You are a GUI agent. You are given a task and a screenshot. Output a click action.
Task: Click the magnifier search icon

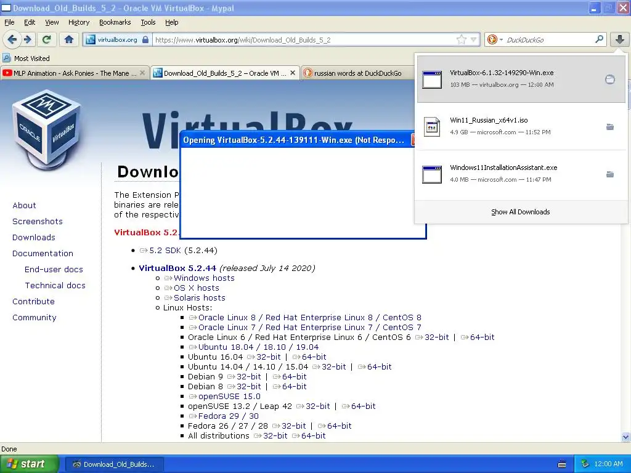point(599,39)
